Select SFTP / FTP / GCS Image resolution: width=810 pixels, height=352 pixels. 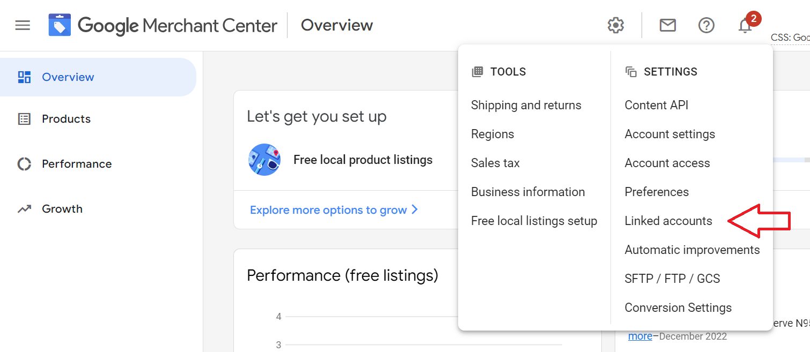[x=672, y=279]
